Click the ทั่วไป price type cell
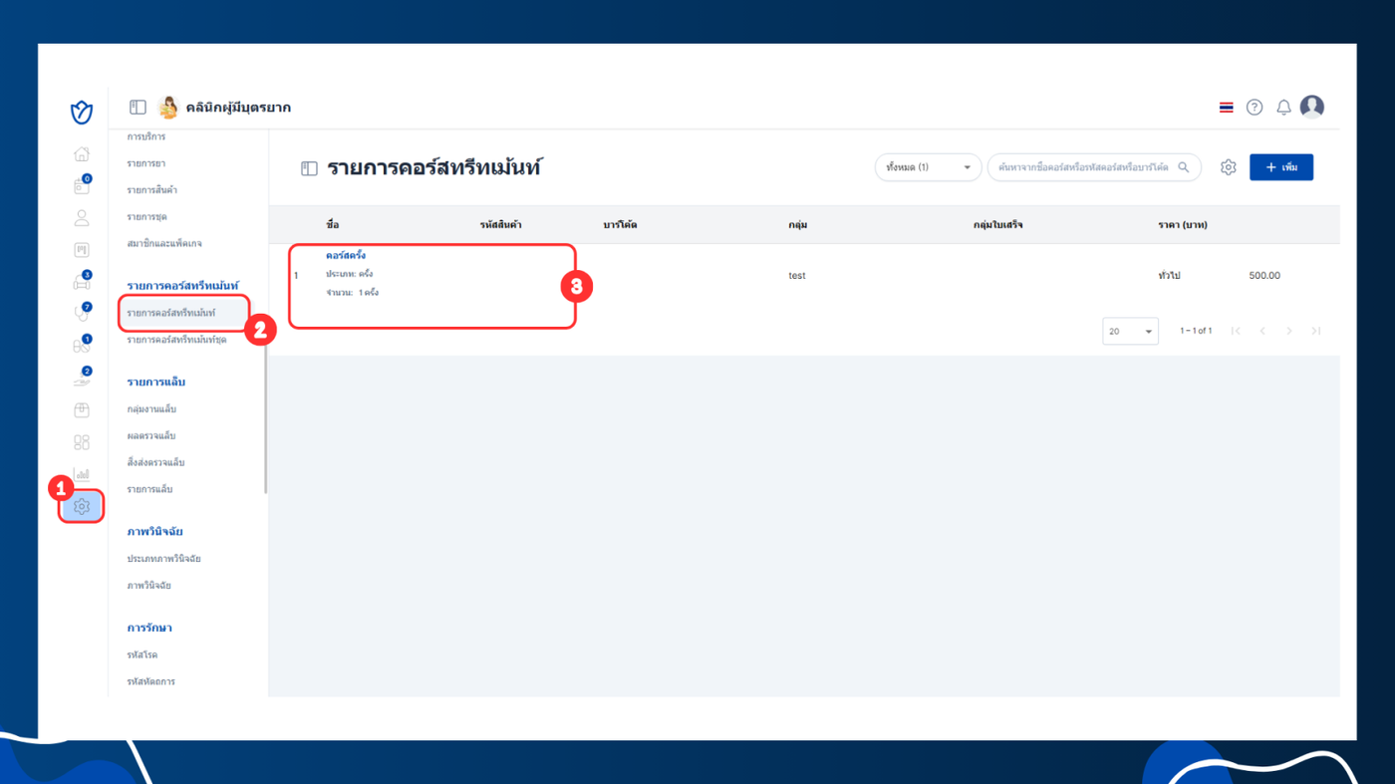The image size is (1395, 784). [1169, 276]
